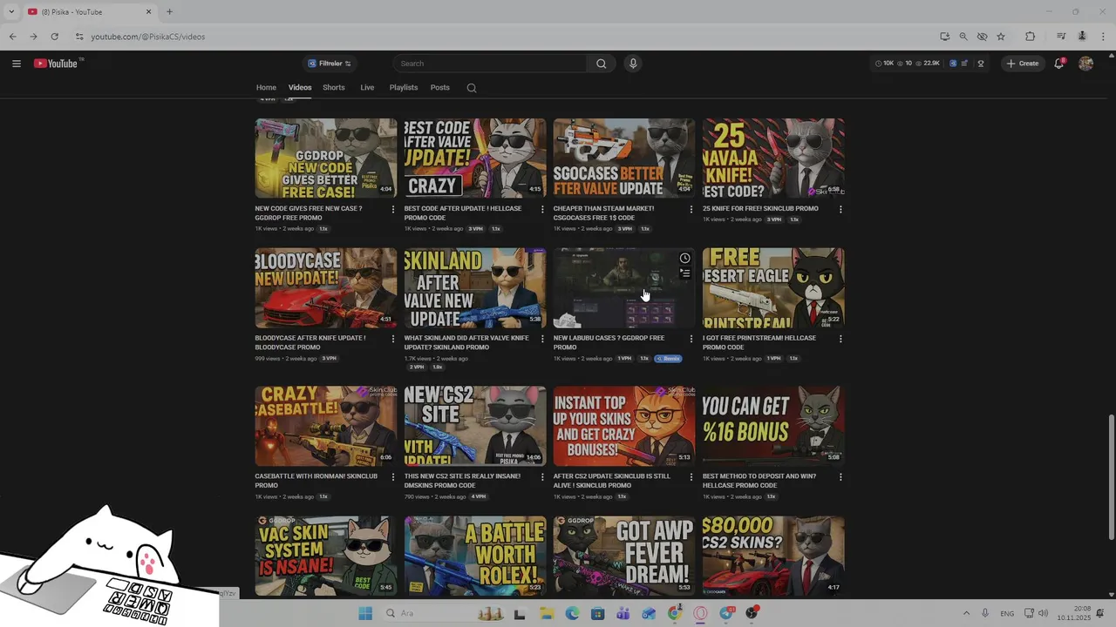Open a new browser tab
This screenshot has height=627, width=1116.
[x=169, y=12]
